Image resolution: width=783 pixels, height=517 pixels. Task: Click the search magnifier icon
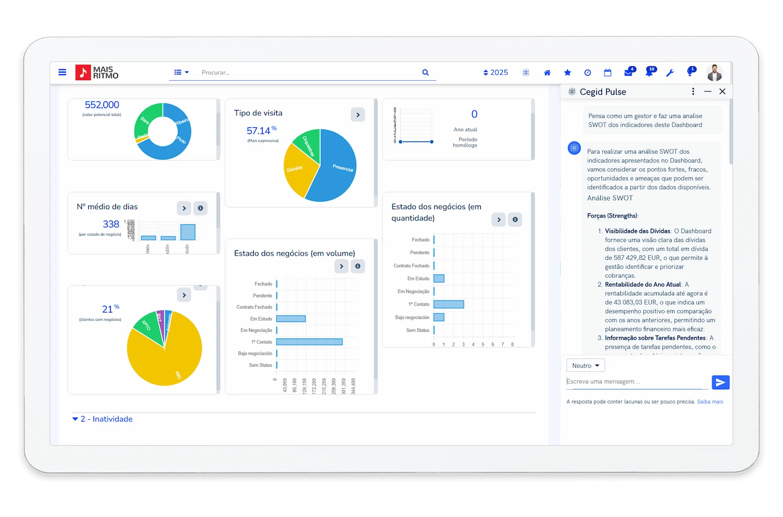coord(425,73)
